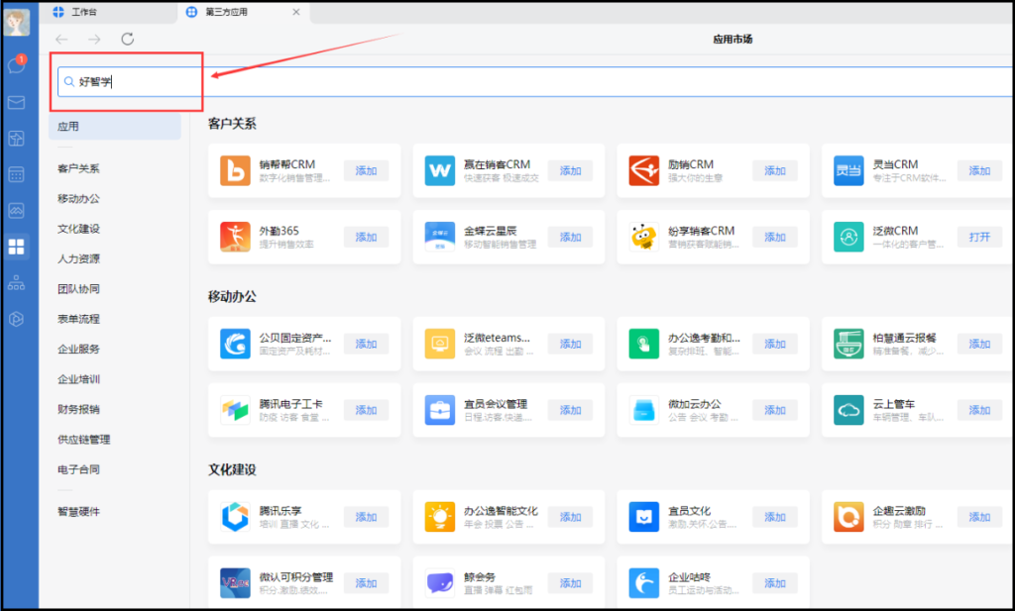
Task: Select 智慧硬件 category
Action: (78, 511)
